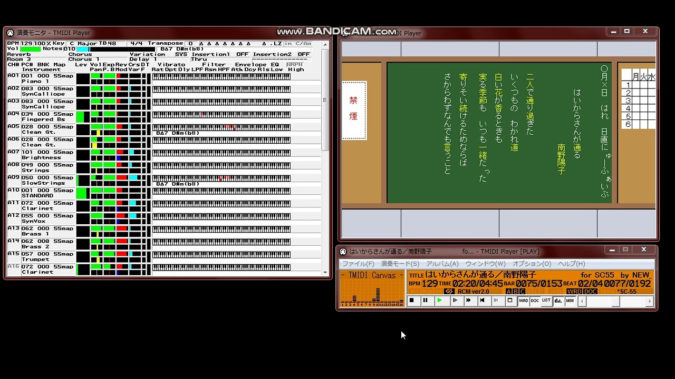The height and width of the screenshot is (379, 675).
Task: Toggle the DOC window button in toolbar
Action: [535, 301]
